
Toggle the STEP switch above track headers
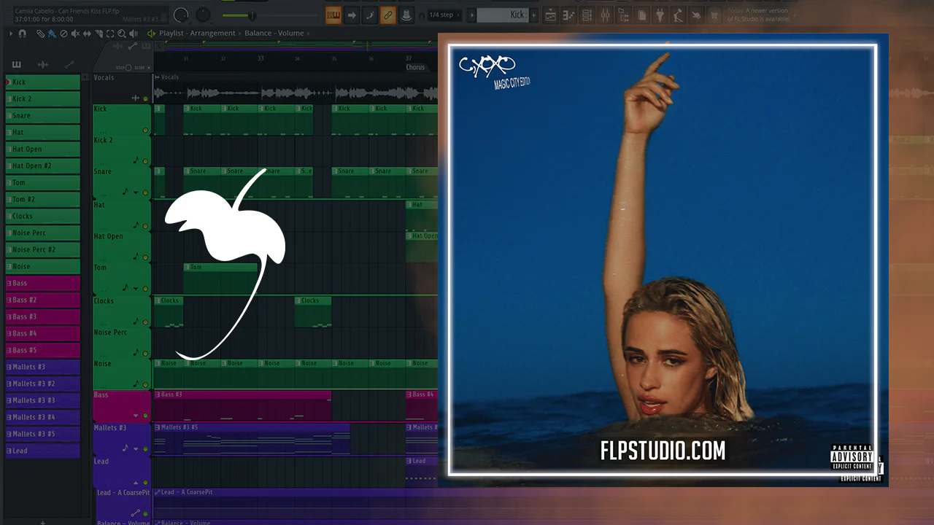coord(128,68)
